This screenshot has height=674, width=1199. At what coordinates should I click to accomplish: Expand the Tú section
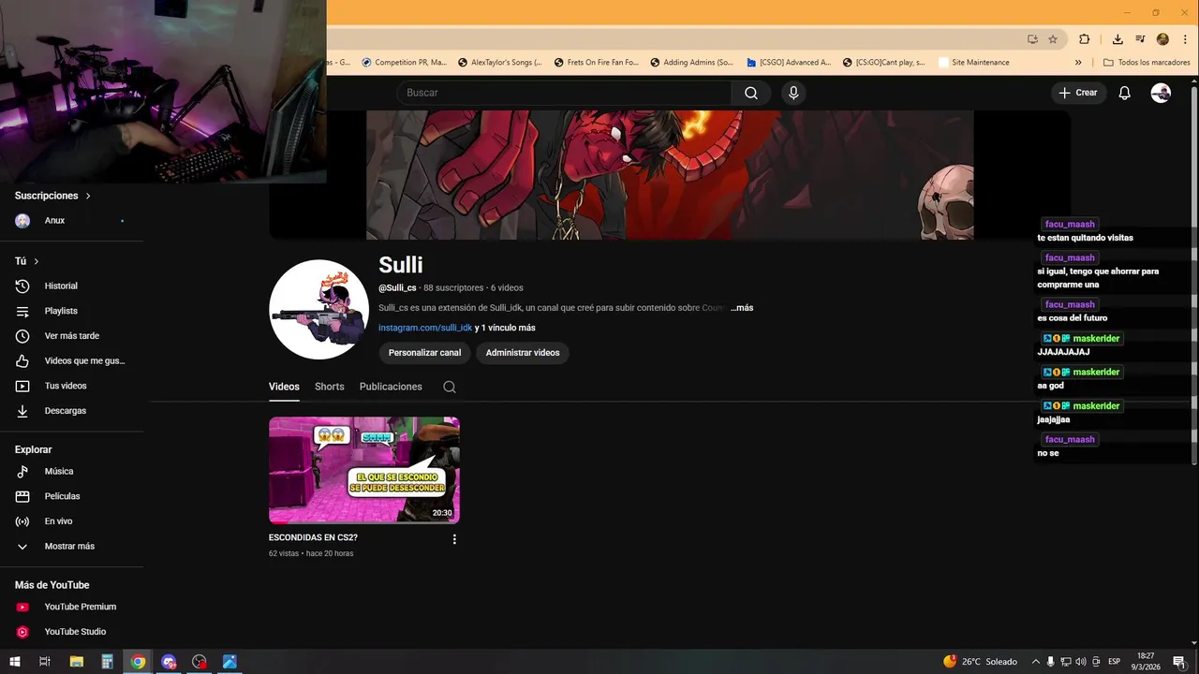(x=26, y=261)
